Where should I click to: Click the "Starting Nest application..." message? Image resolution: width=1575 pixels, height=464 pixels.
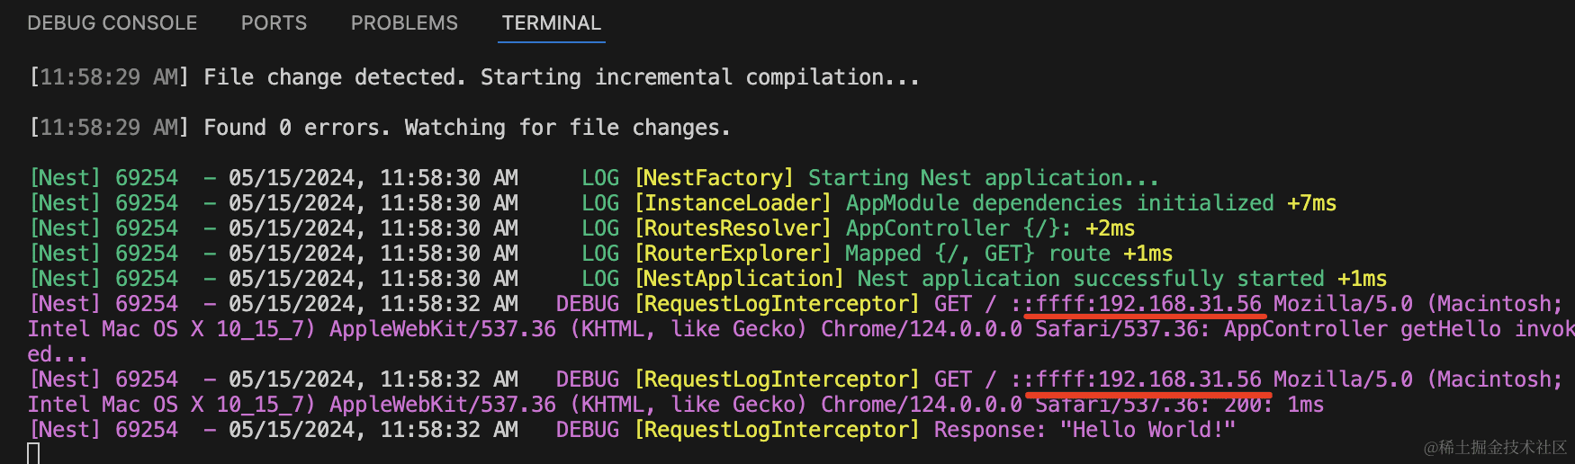coord(983,178)
